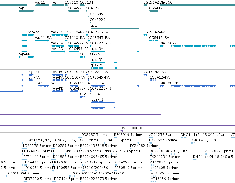Click transcript CG6412-RA
Image resolution: width=235 pixels, height=183 pixels.
[x=154, y=41]
